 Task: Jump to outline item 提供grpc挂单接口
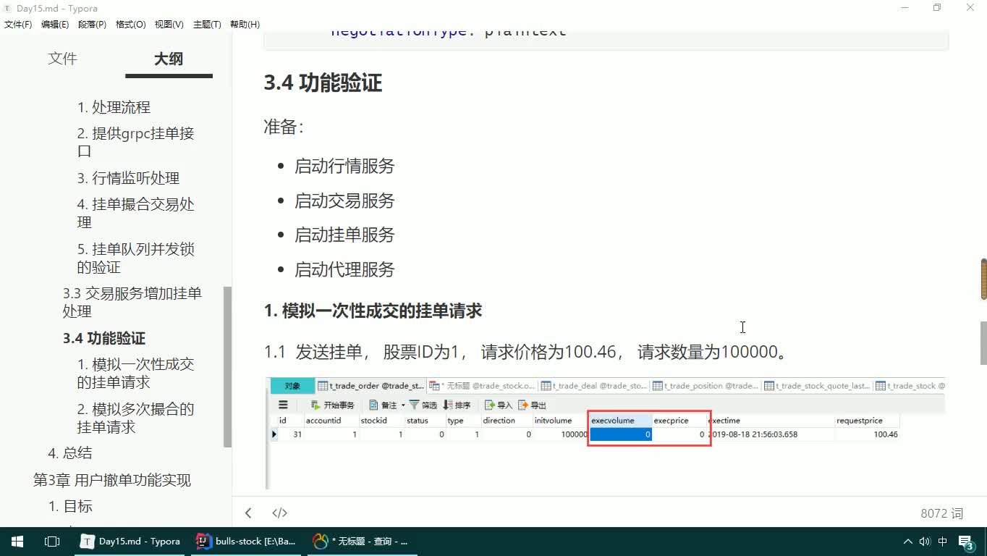tap(136, 143)
